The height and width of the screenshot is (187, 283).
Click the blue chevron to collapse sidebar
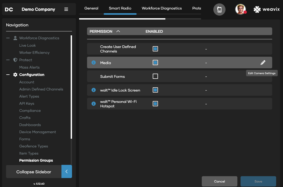[x=67, y=171]
